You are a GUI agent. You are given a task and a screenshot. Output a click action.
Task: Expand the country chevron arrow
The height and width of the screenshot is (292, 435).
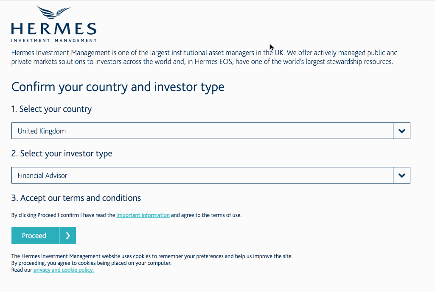[401, 131]
